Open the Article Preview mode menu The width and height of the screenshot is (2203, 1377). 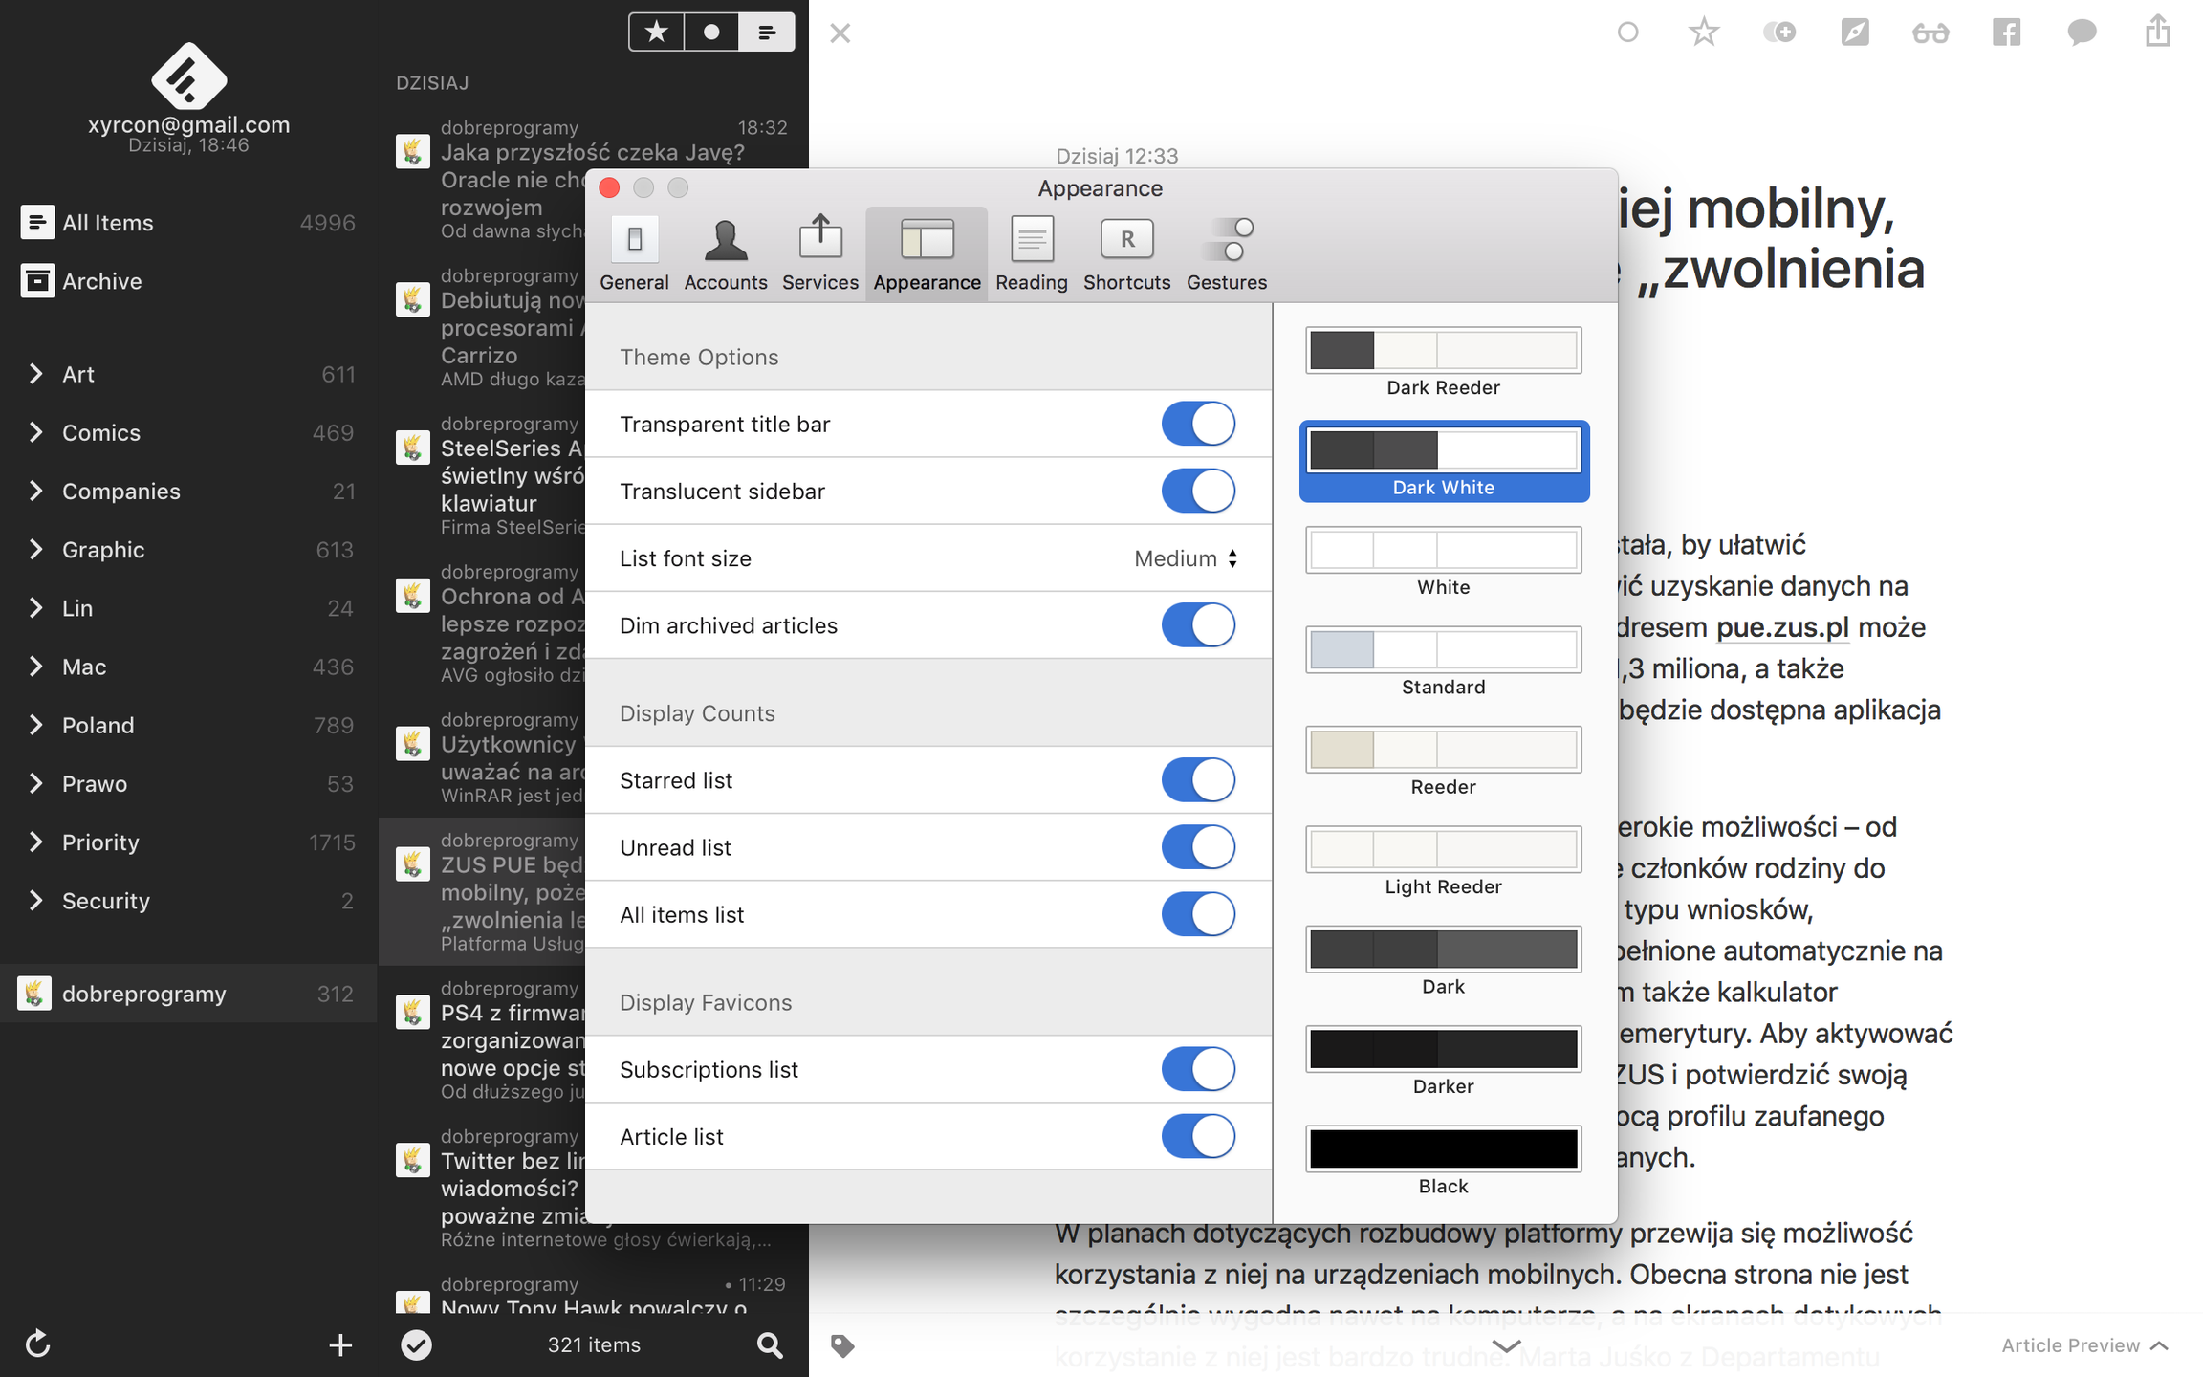pos(2084,1345)
